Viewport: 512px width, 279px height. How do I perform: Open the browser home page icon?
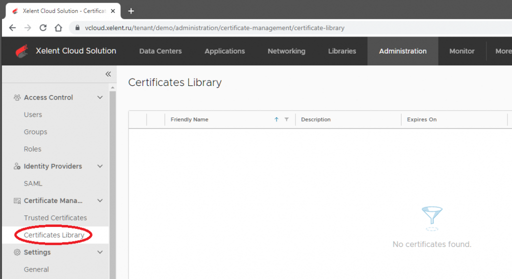[x=58, y=28]
